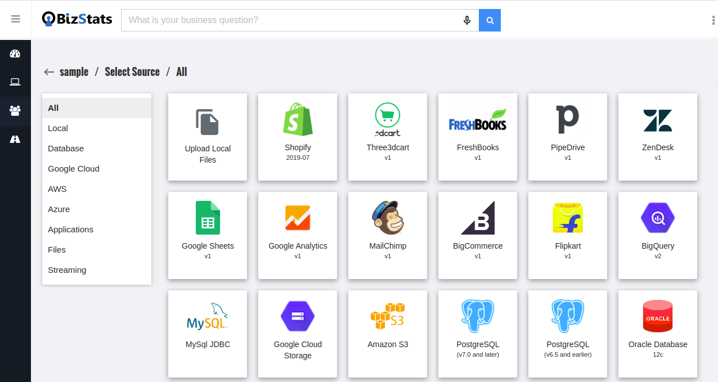Activate microphone voice search
718x382 pixels.
click(x=467, y=20)
